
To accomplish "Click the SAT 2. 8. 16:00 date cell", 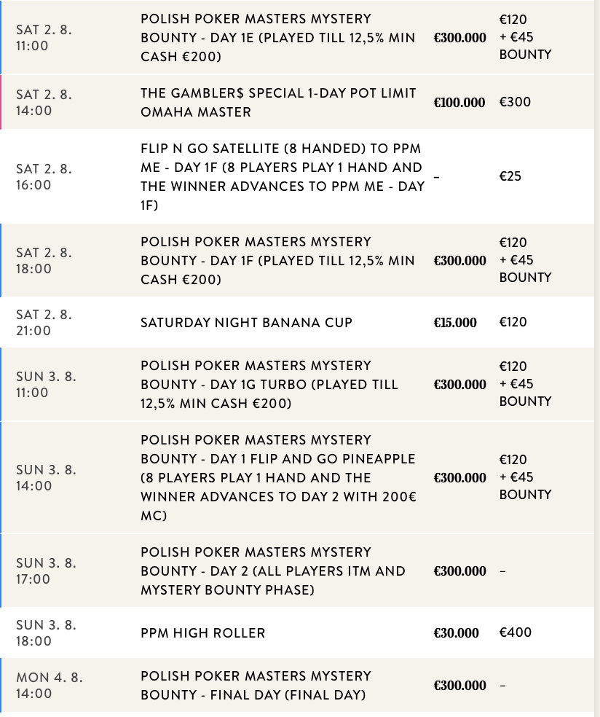I will pyautogui.click(x=44, y=177).
